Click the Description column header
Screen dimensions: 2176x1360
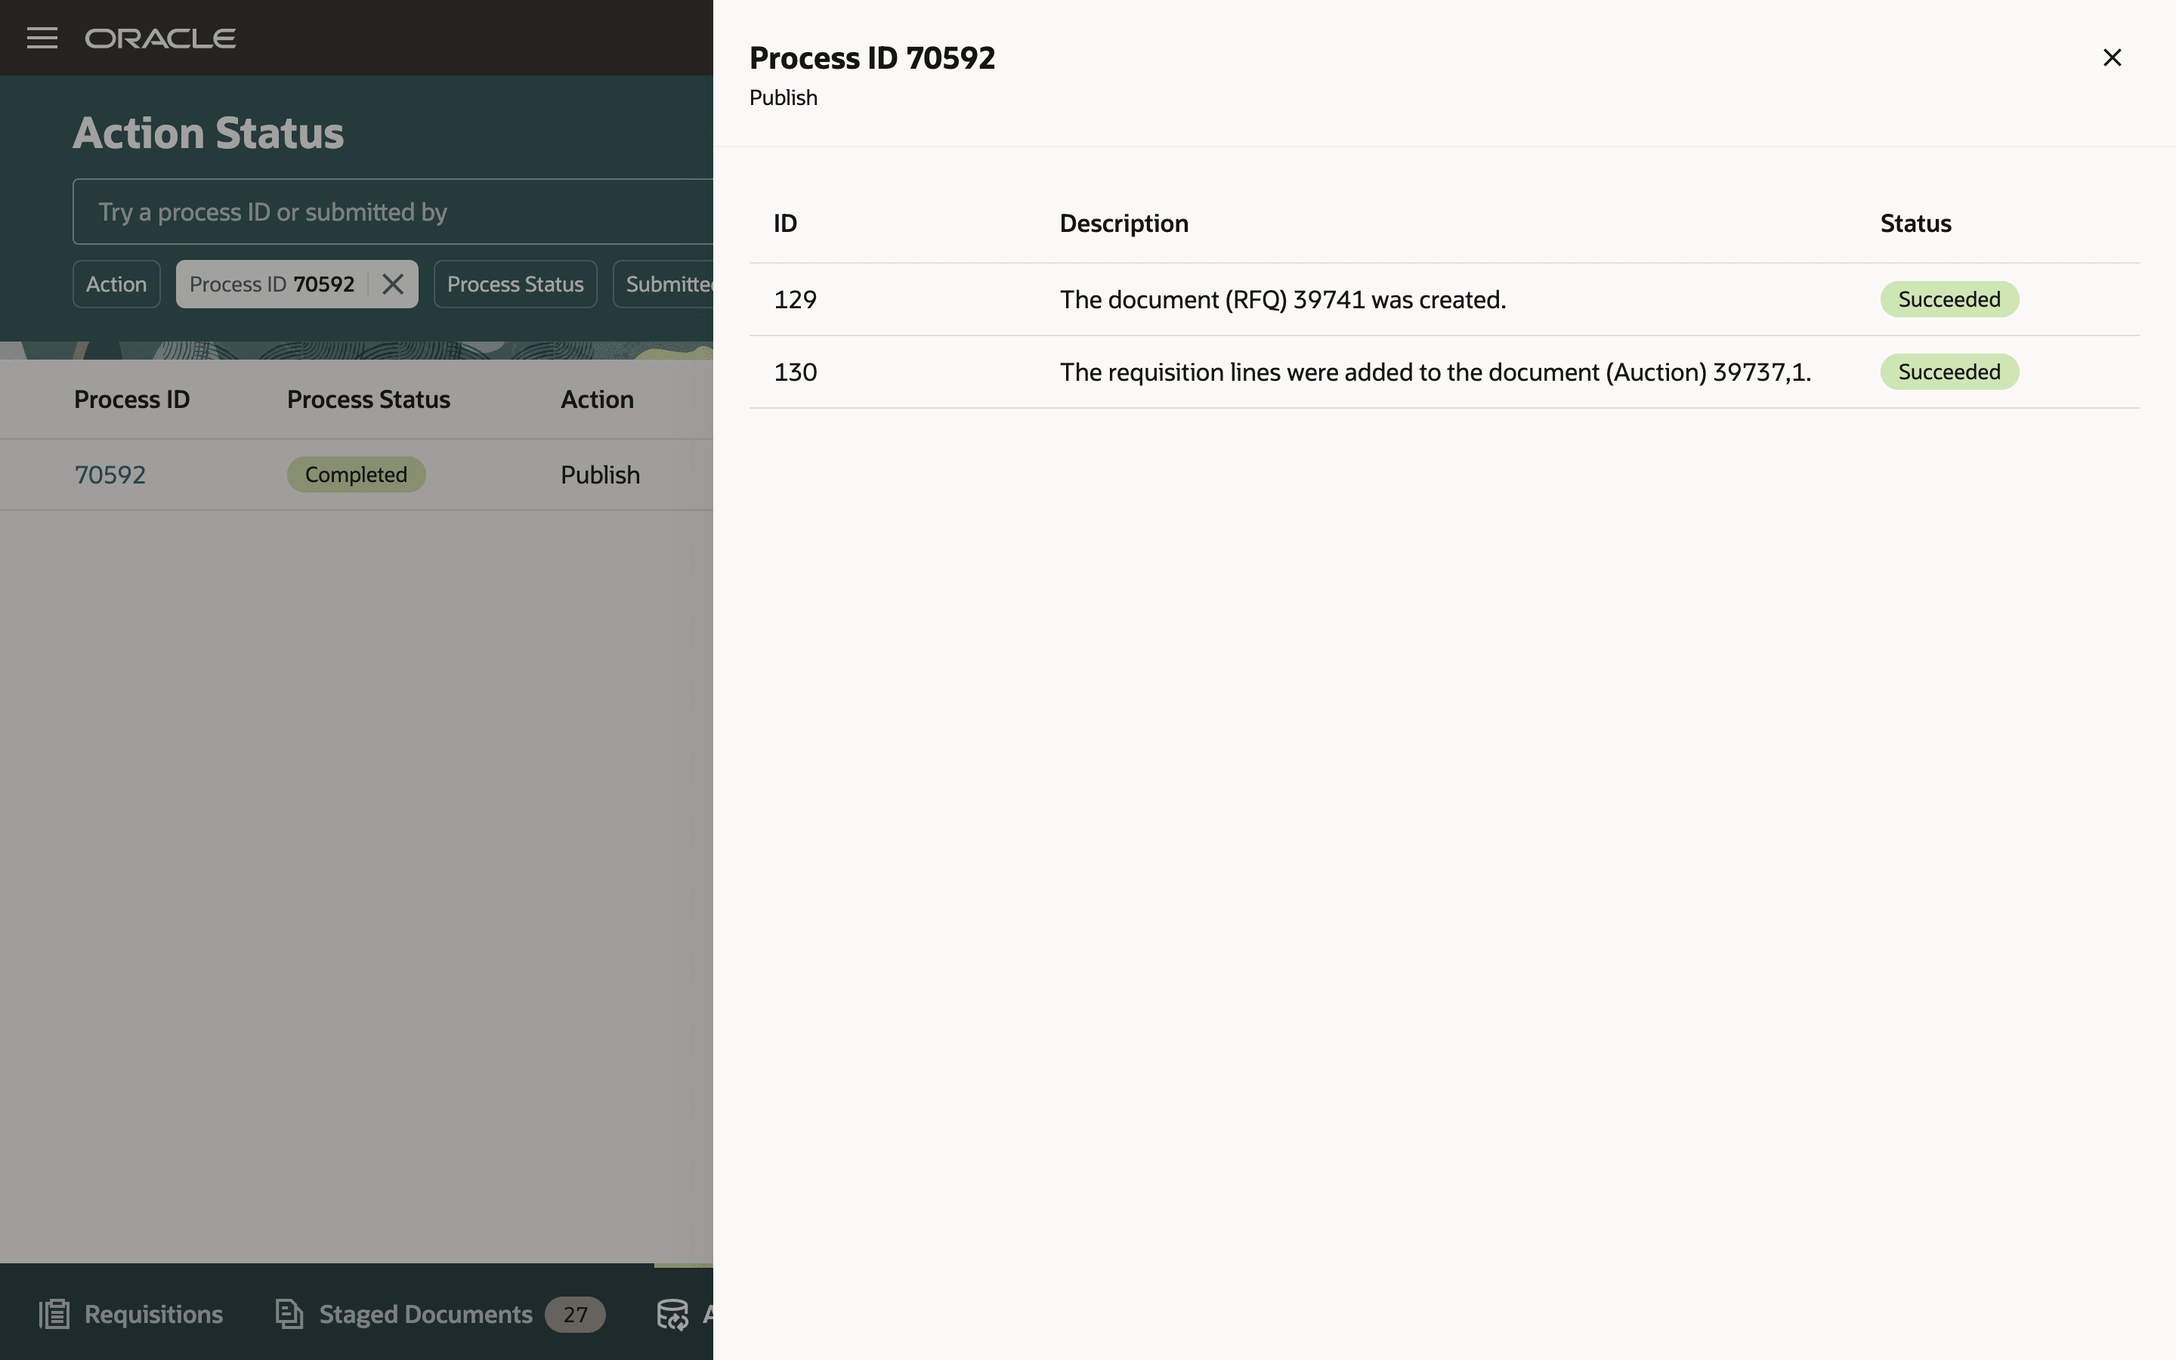point(1123,222)
